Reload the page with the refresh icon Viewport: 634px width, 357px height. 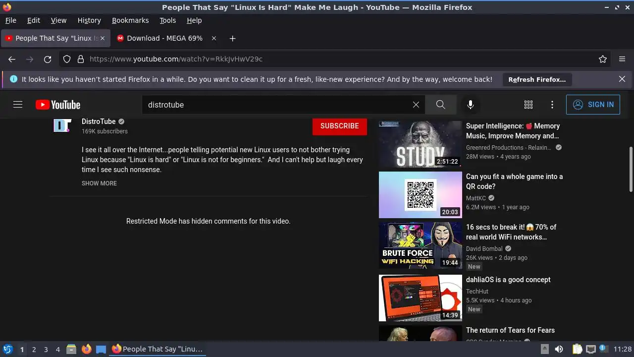(48, 59)
